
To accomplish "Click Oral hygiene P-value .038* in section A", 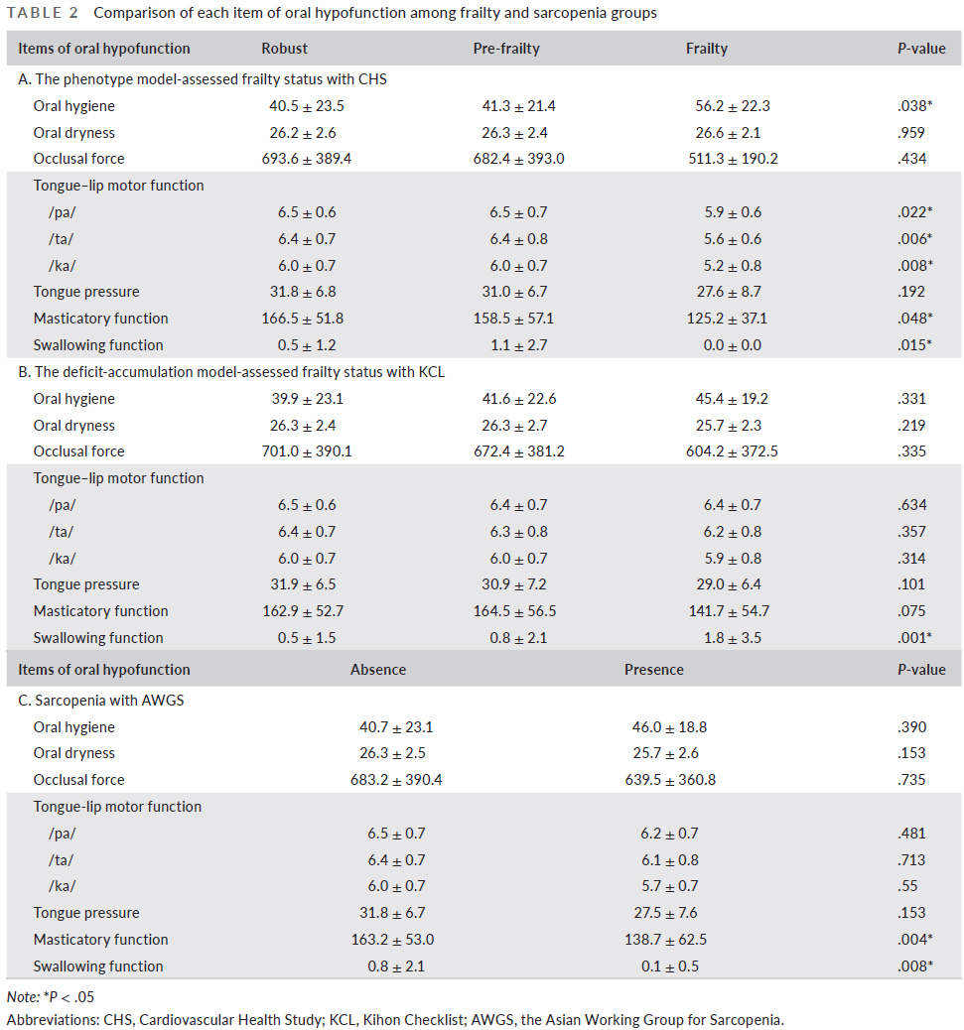I will (914, 106).
